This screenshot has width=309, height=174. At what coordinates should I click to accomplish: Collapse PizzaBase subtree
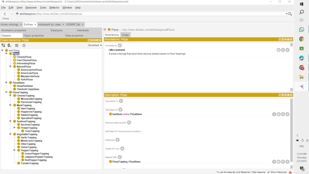click(x=6, y=83)
